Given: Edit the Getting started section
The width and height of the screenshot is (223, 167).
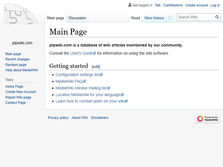Looking at the screenshot, I should [96, 67].
